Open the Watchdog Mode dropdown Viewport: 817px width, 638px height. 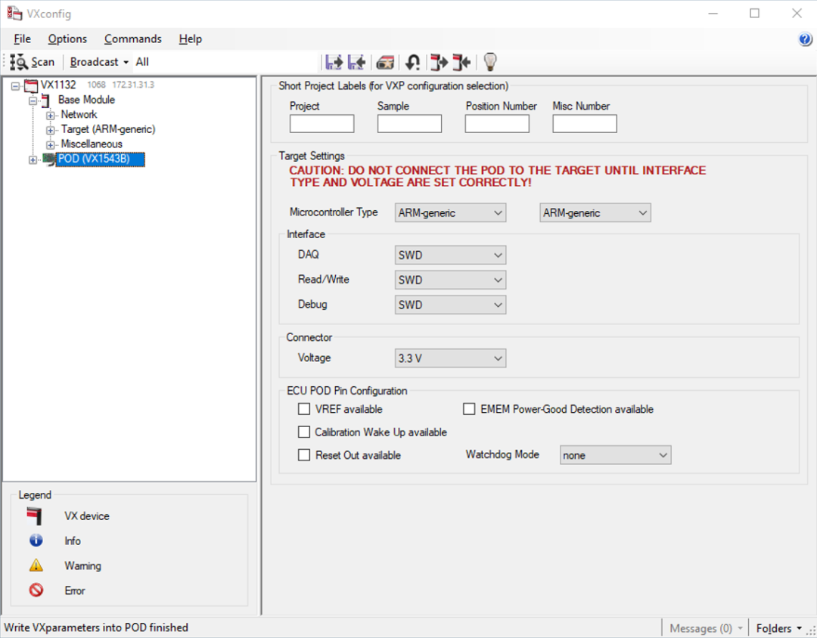click(x=615, y=455)
